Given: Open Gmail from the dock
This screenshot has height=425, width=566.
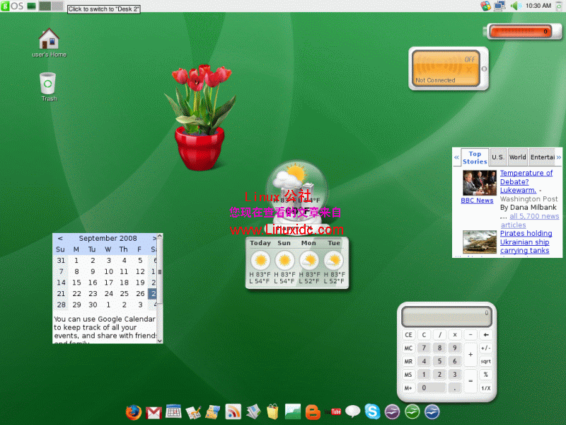Looking at the screenshot, I should [152, 411].
